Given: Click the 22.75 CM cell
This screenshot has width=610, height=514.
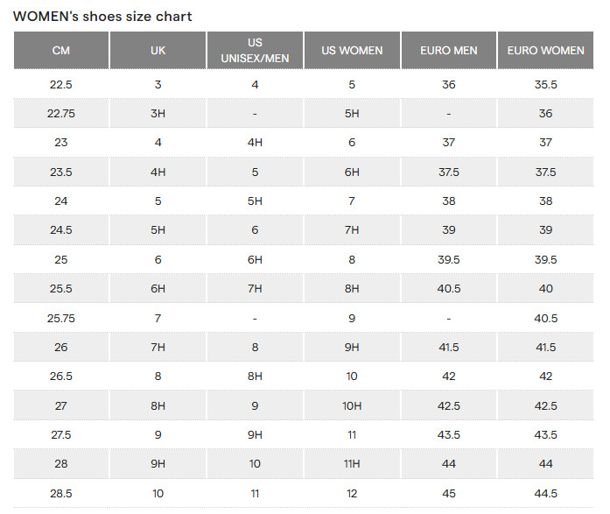Looking at the screenshot, I should 61,113.
